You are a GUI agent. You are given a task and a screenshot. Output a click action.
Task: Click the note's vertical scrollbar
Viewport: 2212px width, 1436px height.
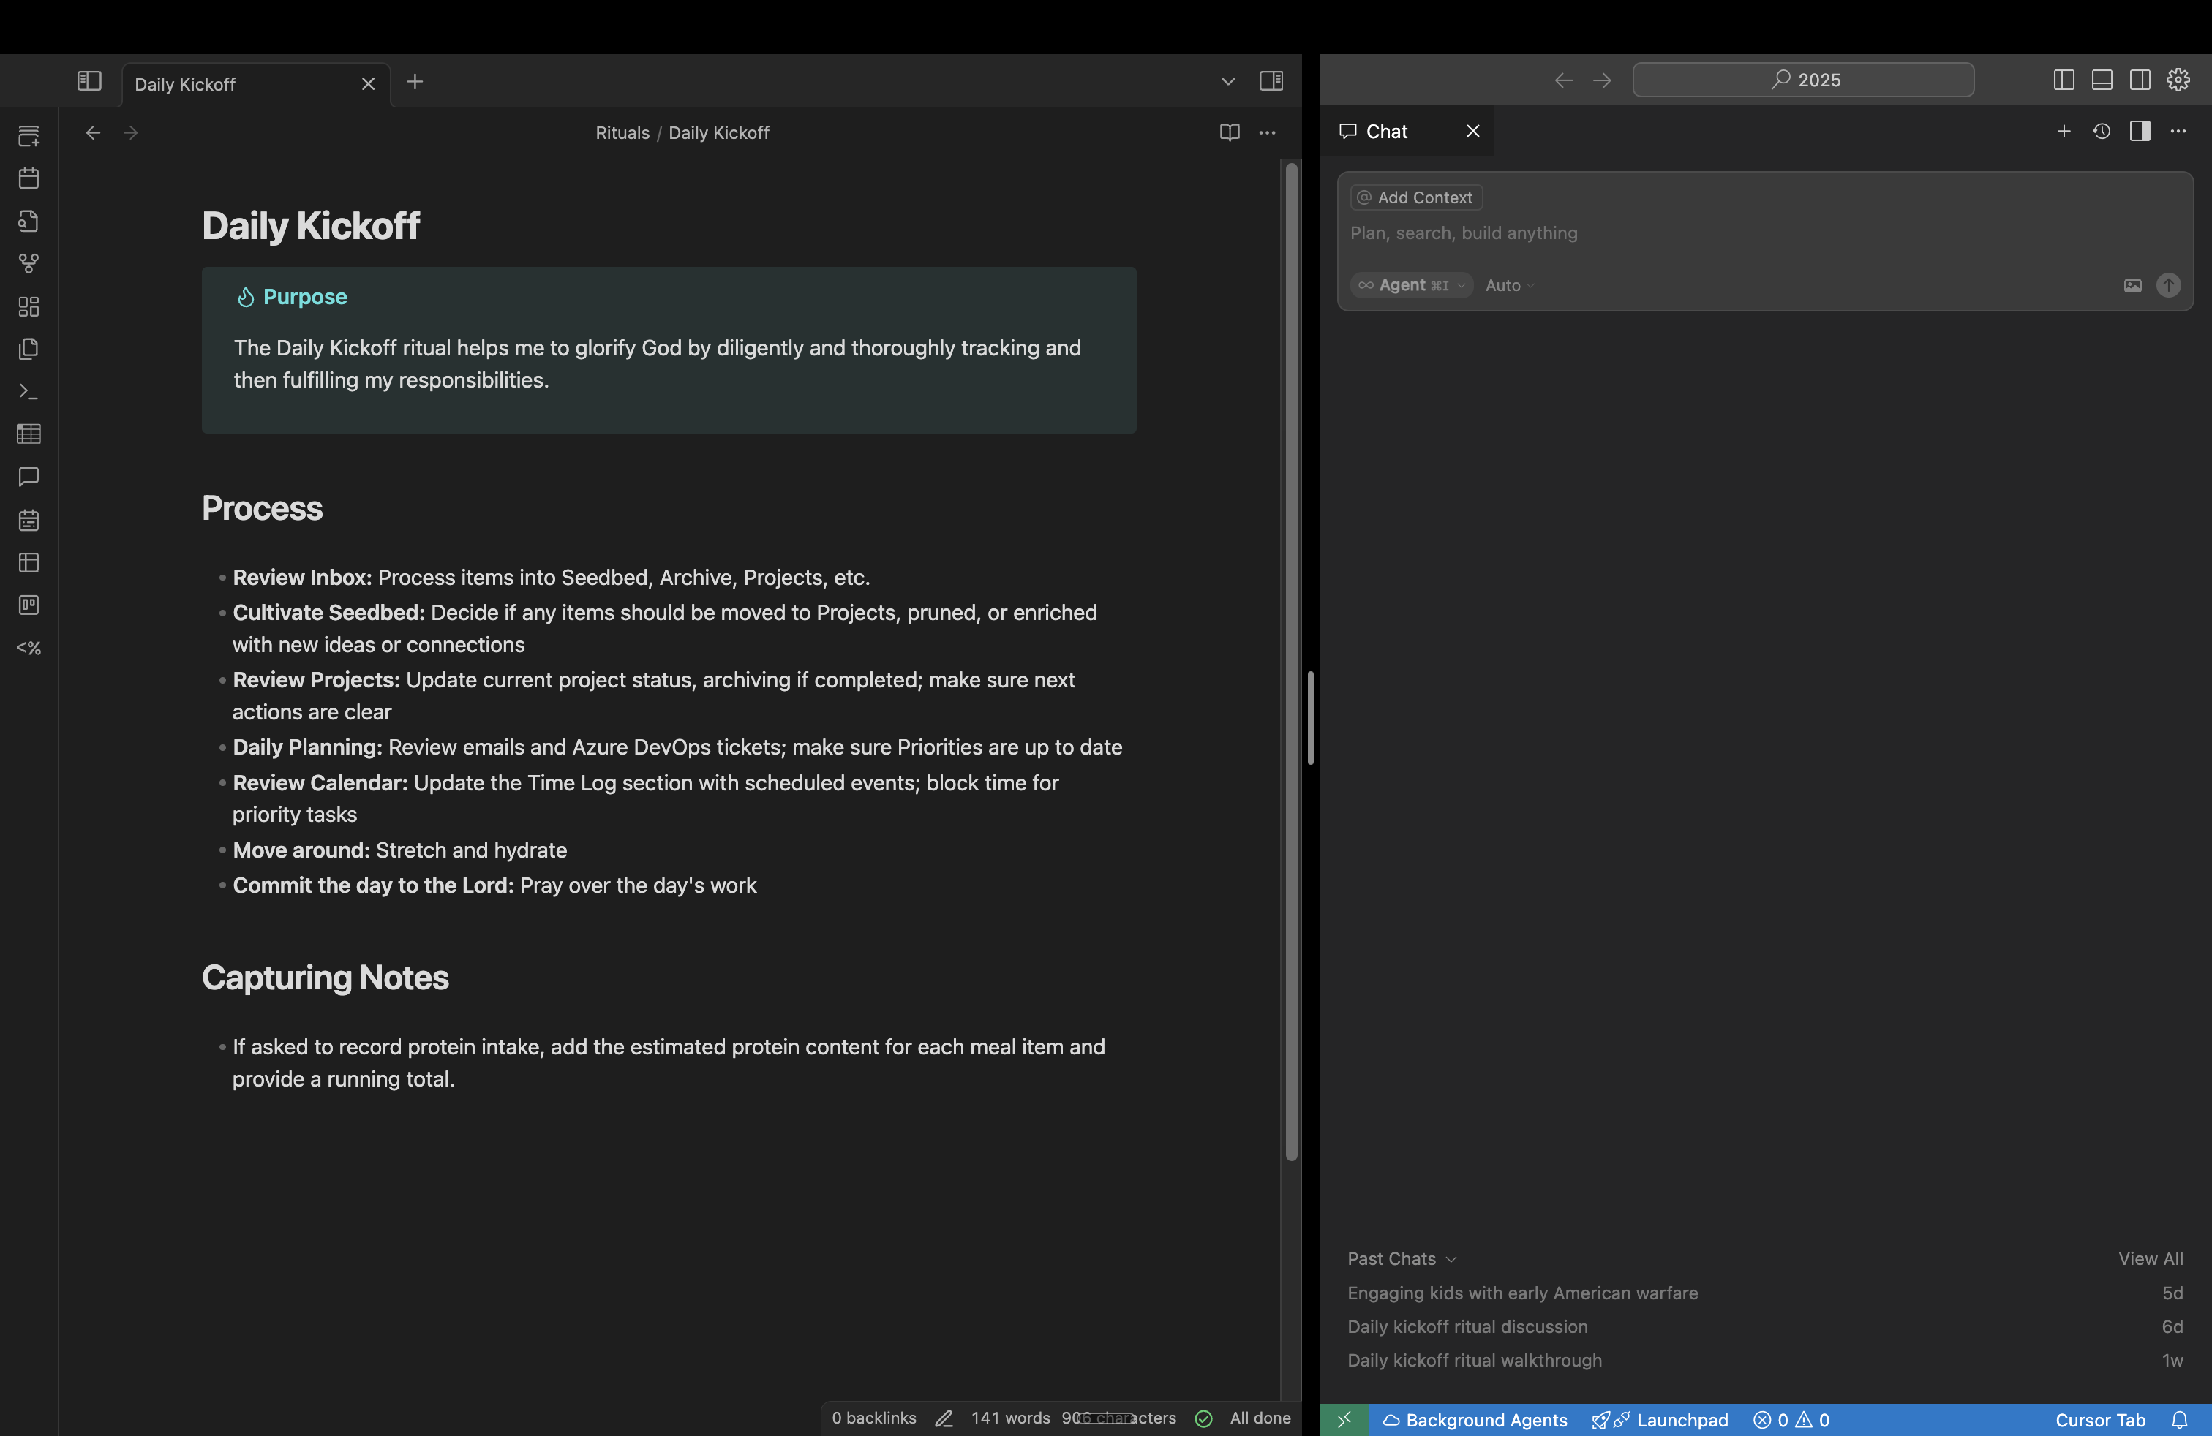(1291, 662)
